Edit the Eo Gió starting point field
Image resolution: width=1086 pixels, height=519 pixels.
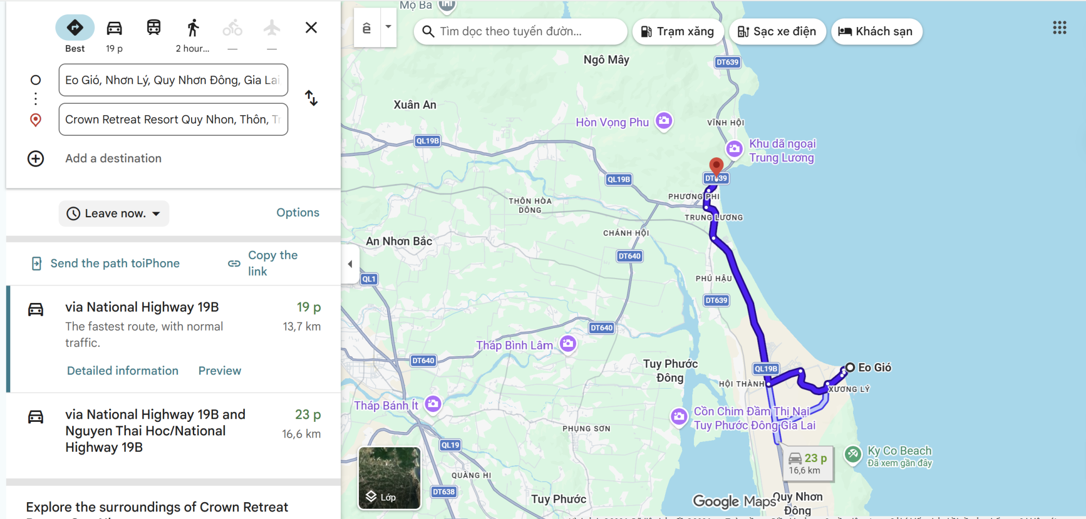pyautogui.click(x=173, y=80)
